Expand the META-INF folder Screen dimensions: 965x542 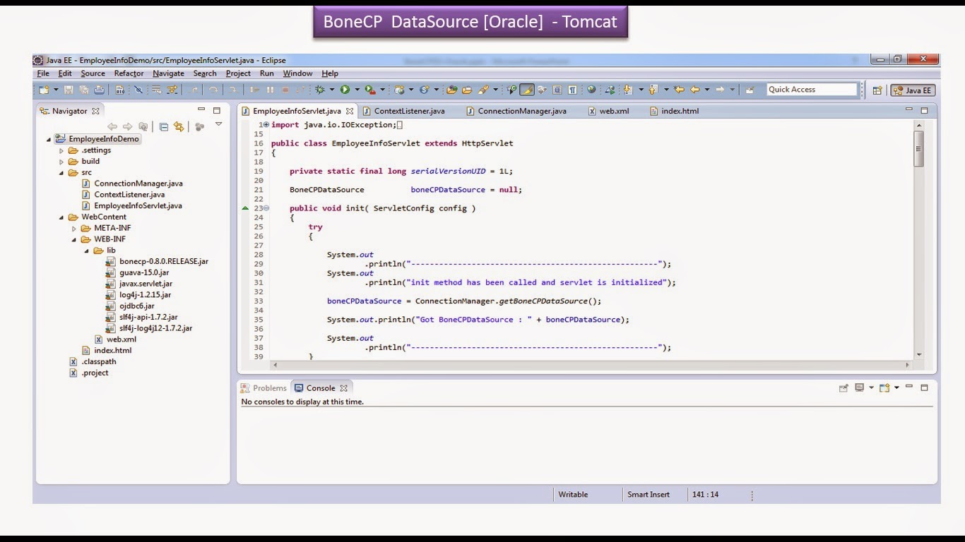74,229
